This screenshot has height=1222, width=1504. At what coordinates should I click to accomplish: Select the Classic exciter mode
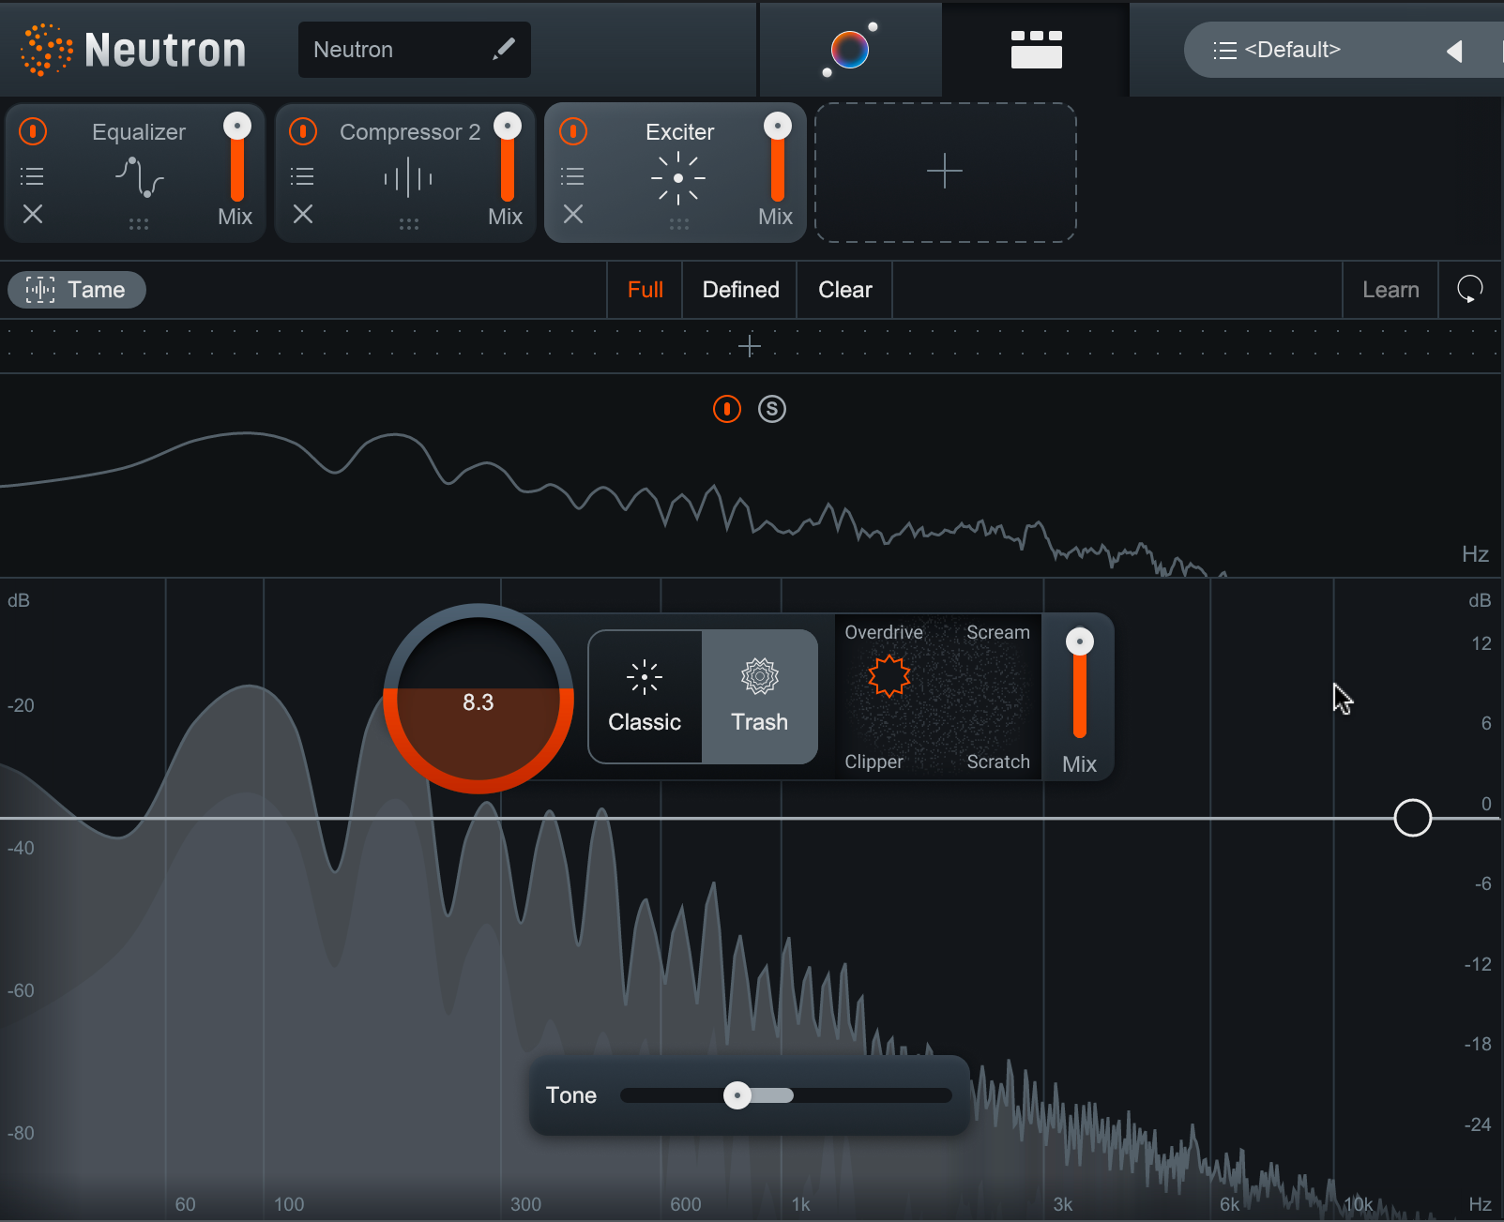(645, 697)
